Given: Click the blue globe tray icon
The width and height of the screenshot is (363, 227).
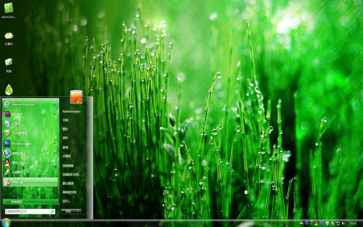Looking at the screenshot, I should pyautogui.click(x=306, y=223).
